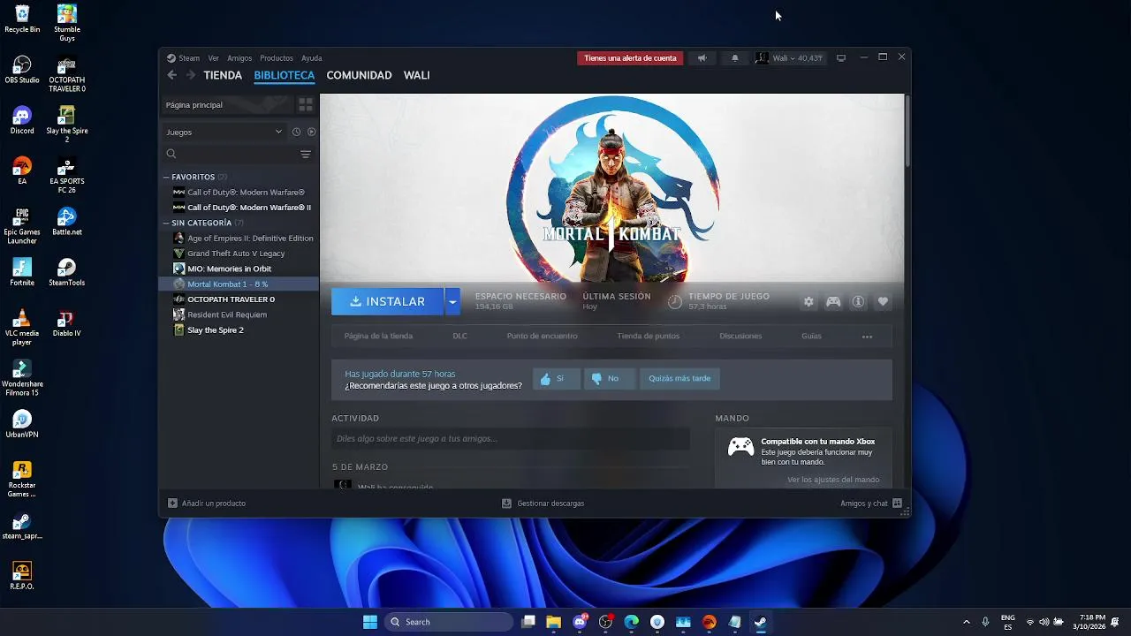Open the DLC page link
This screenshot has width=1131, height=636.
coord(459,336)
